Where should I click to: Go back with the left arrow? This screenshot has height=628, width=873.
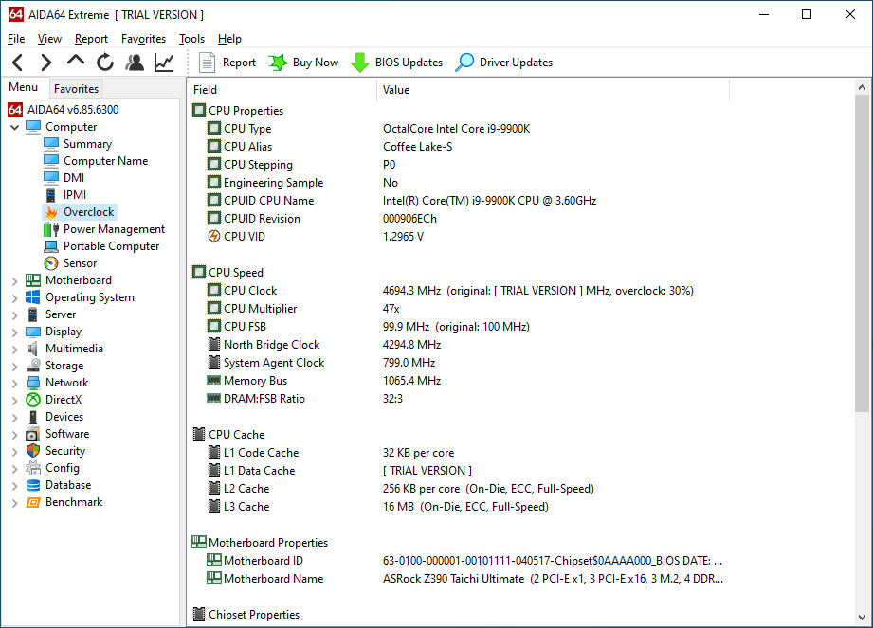click(18, 63)
